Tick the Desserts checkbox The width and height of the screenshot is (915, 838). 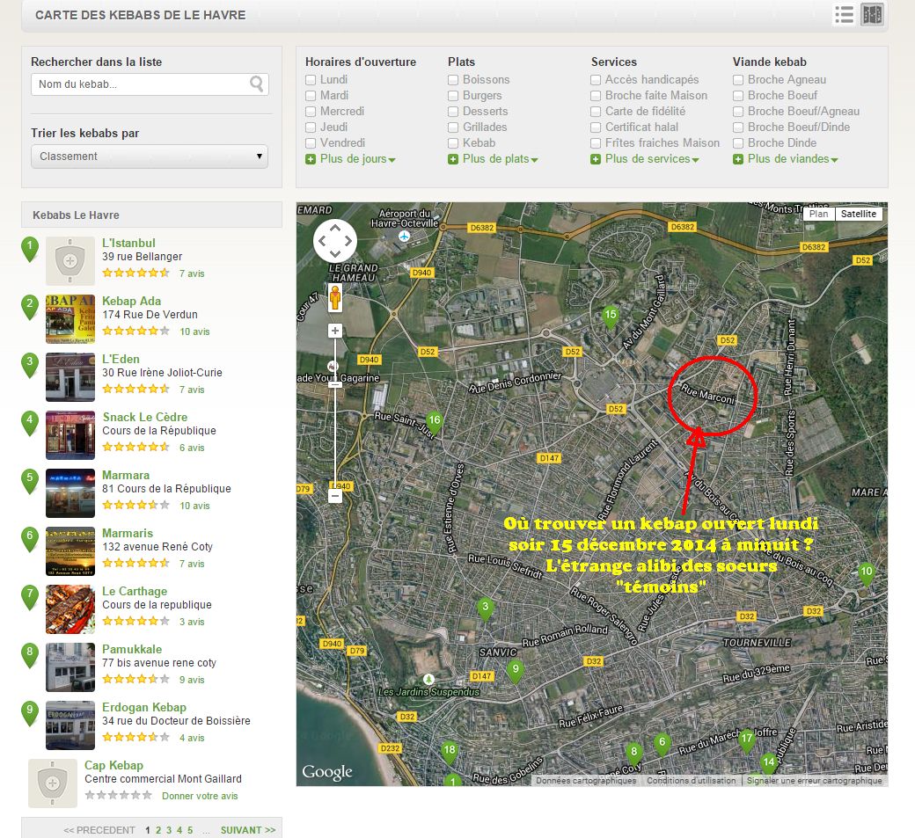(453, 111)
